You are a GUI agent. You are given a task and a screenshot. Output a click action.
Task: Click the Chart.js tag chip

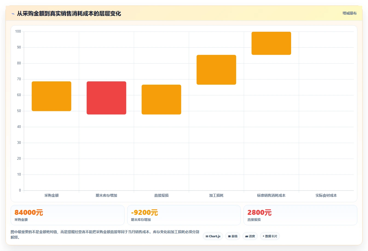click(x=213, y=236)
